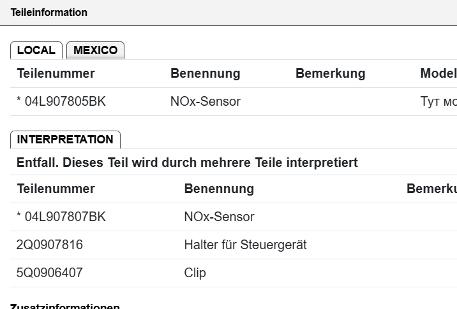Click Teilenummer header in LOCAL table
The width and height of the screenshot is (457, 309).
[x=56, y=73]
